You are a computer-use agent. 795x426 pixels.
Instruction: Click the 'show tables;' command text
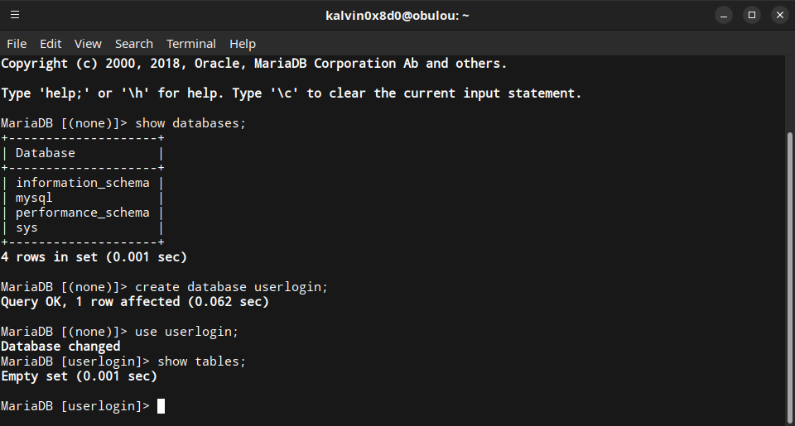click(x=201, y=361)
